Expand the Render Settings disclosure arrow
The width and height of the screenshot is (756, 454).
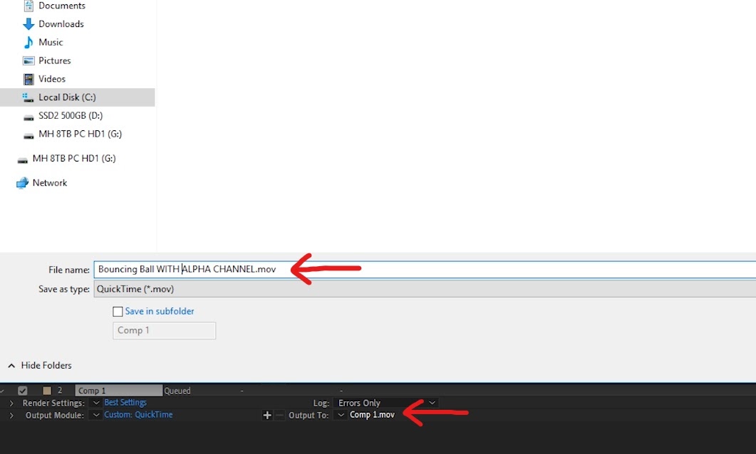(11, 403)
